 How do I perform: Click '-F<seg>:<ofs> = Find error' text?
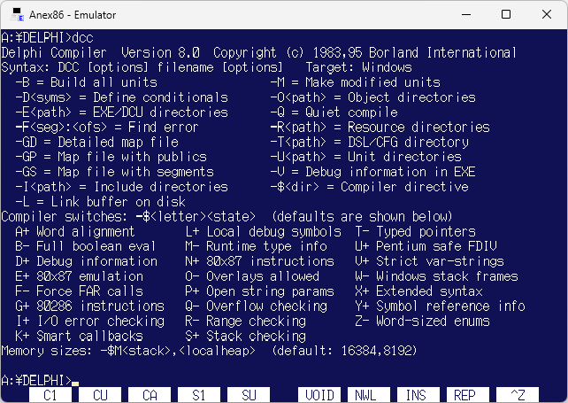pos(107,127)
